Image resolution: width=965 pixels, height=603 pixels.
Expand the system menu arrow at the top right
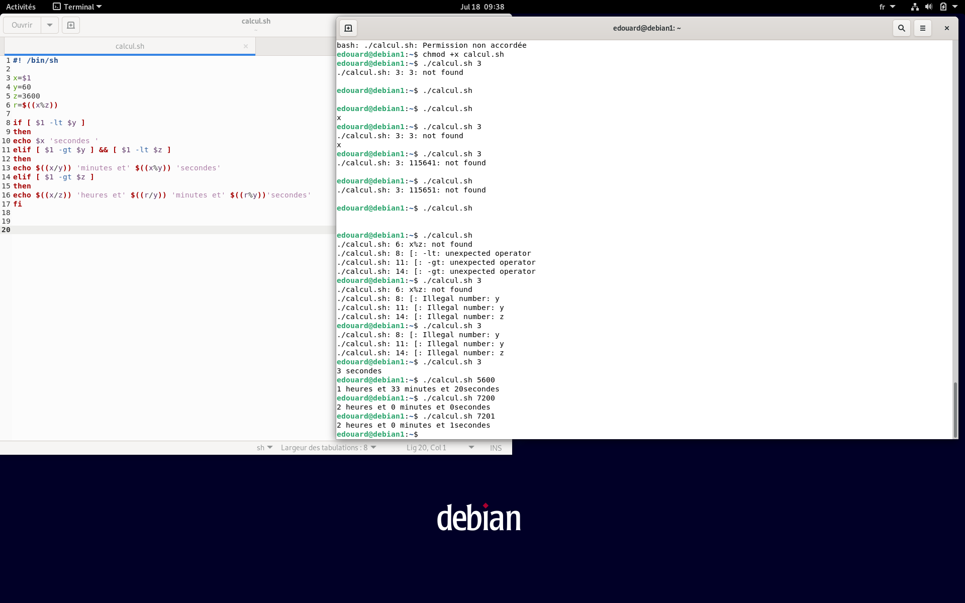[955, 7]
